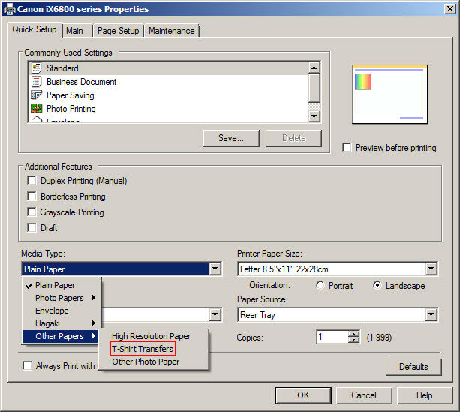
Task: Click the Save... button
Action: [x=230, y=138]
